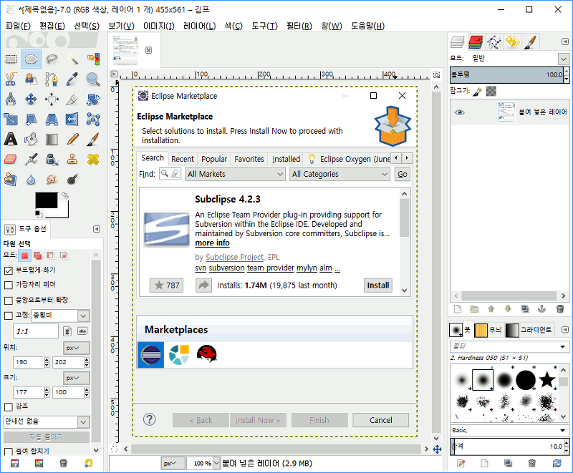Viewport: 573px width, 473px height.
Task: Choose the Pencil tool
Action: (x=72, y=139)
